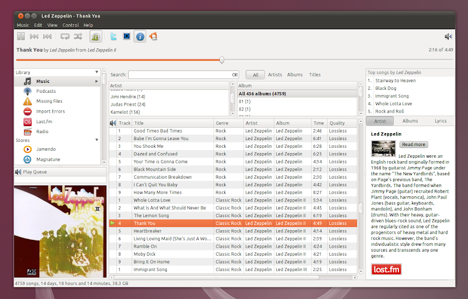Clear the search box with its icon

[235, 75]
